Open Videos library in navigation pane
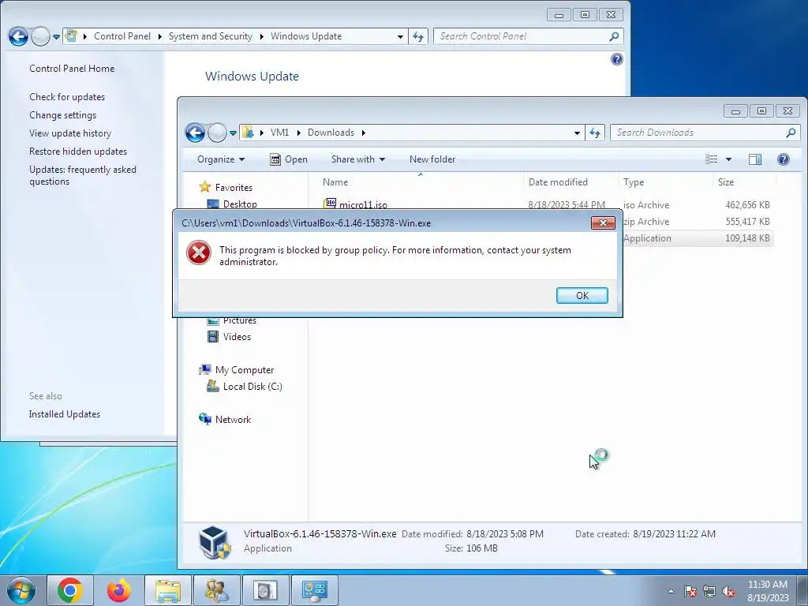808x606 pixels. (237, 336)
